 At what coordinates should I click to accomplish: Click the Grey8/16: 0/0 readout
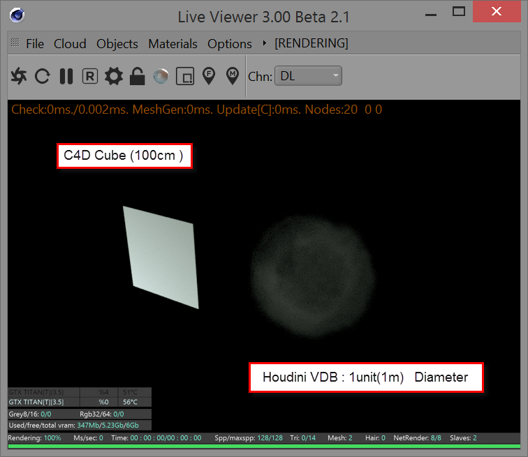coord(30,414)
